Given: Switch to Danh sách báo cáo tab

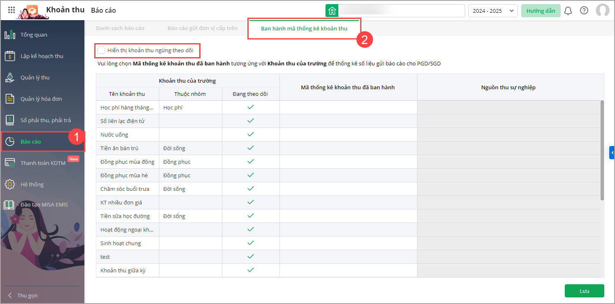Looking at the screenshot, I should (x=120, y=28).
